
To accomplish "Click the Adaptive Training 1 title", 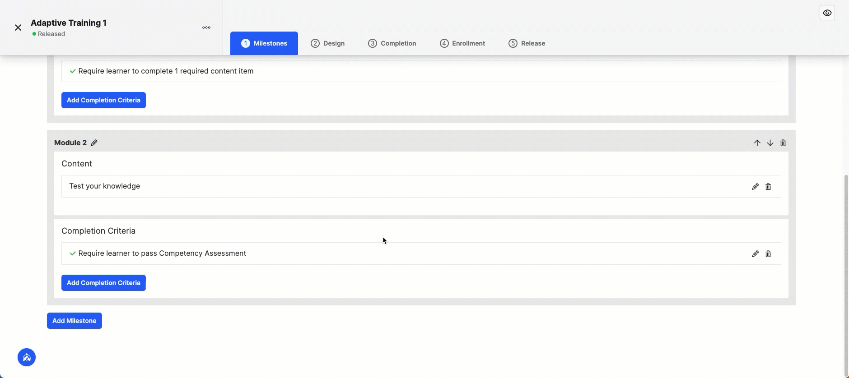I will (69, 23).
